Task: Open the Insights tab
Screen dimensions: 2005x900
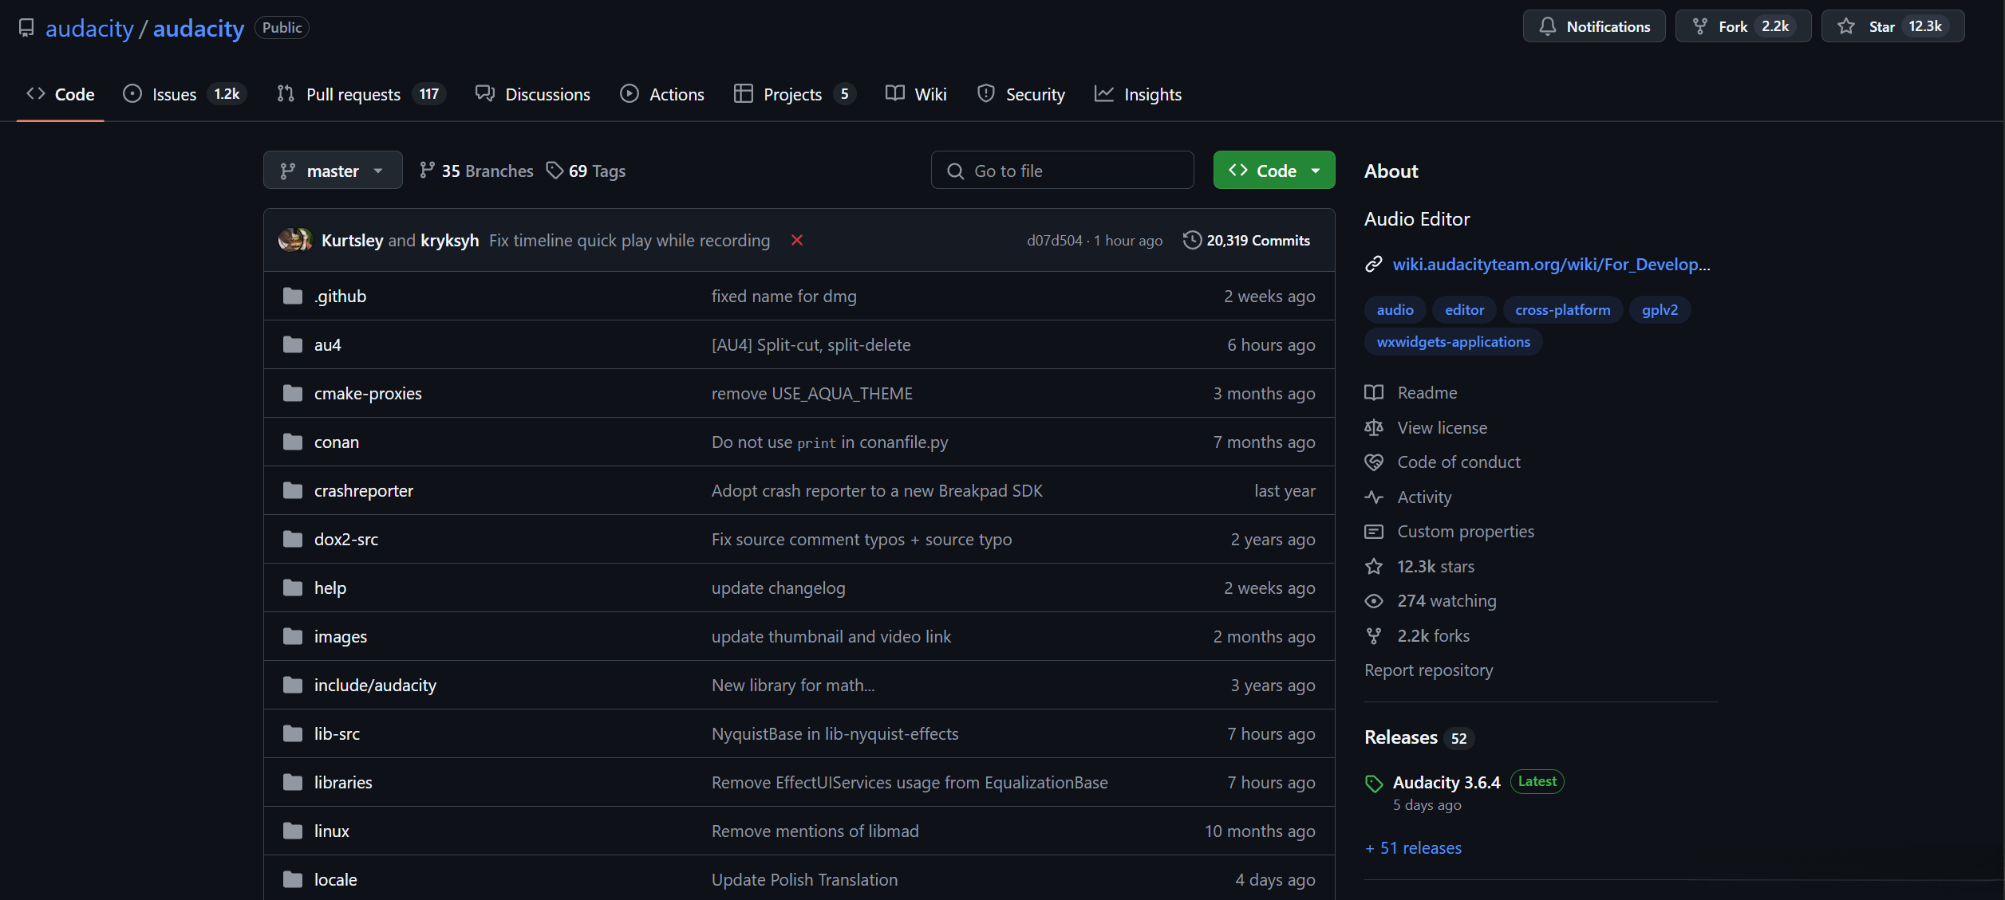Action: 1151,94
